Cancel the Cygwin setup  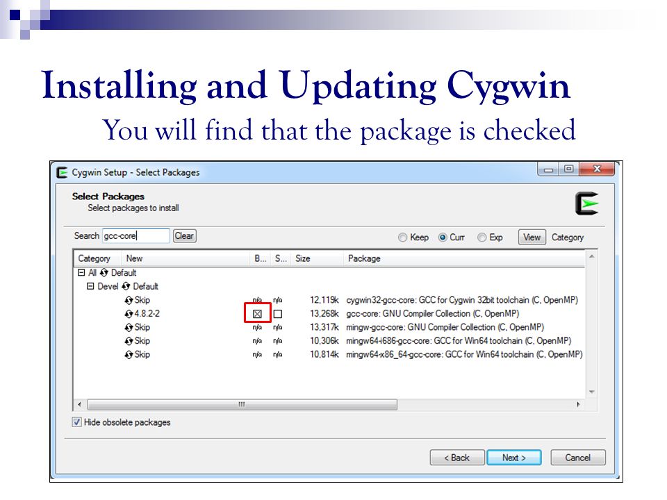pos(577,458)
